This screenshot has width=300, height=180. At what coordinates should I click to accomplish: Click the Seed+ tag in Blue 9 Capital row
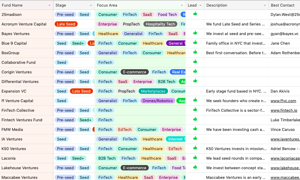[78, 43]
